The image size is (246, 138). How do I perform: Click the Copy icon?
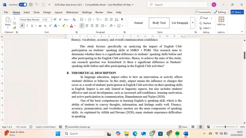pyautogui.click(x=14, y=23)
